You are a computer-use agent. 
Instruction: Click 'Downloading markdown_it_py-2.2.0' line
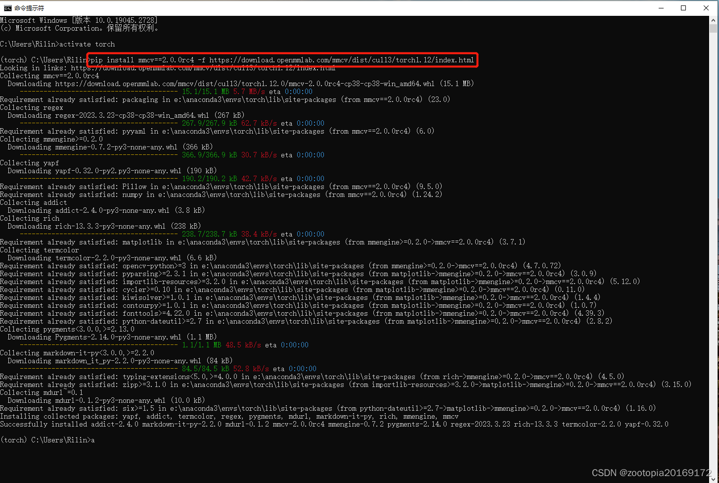tap(120, 361)
